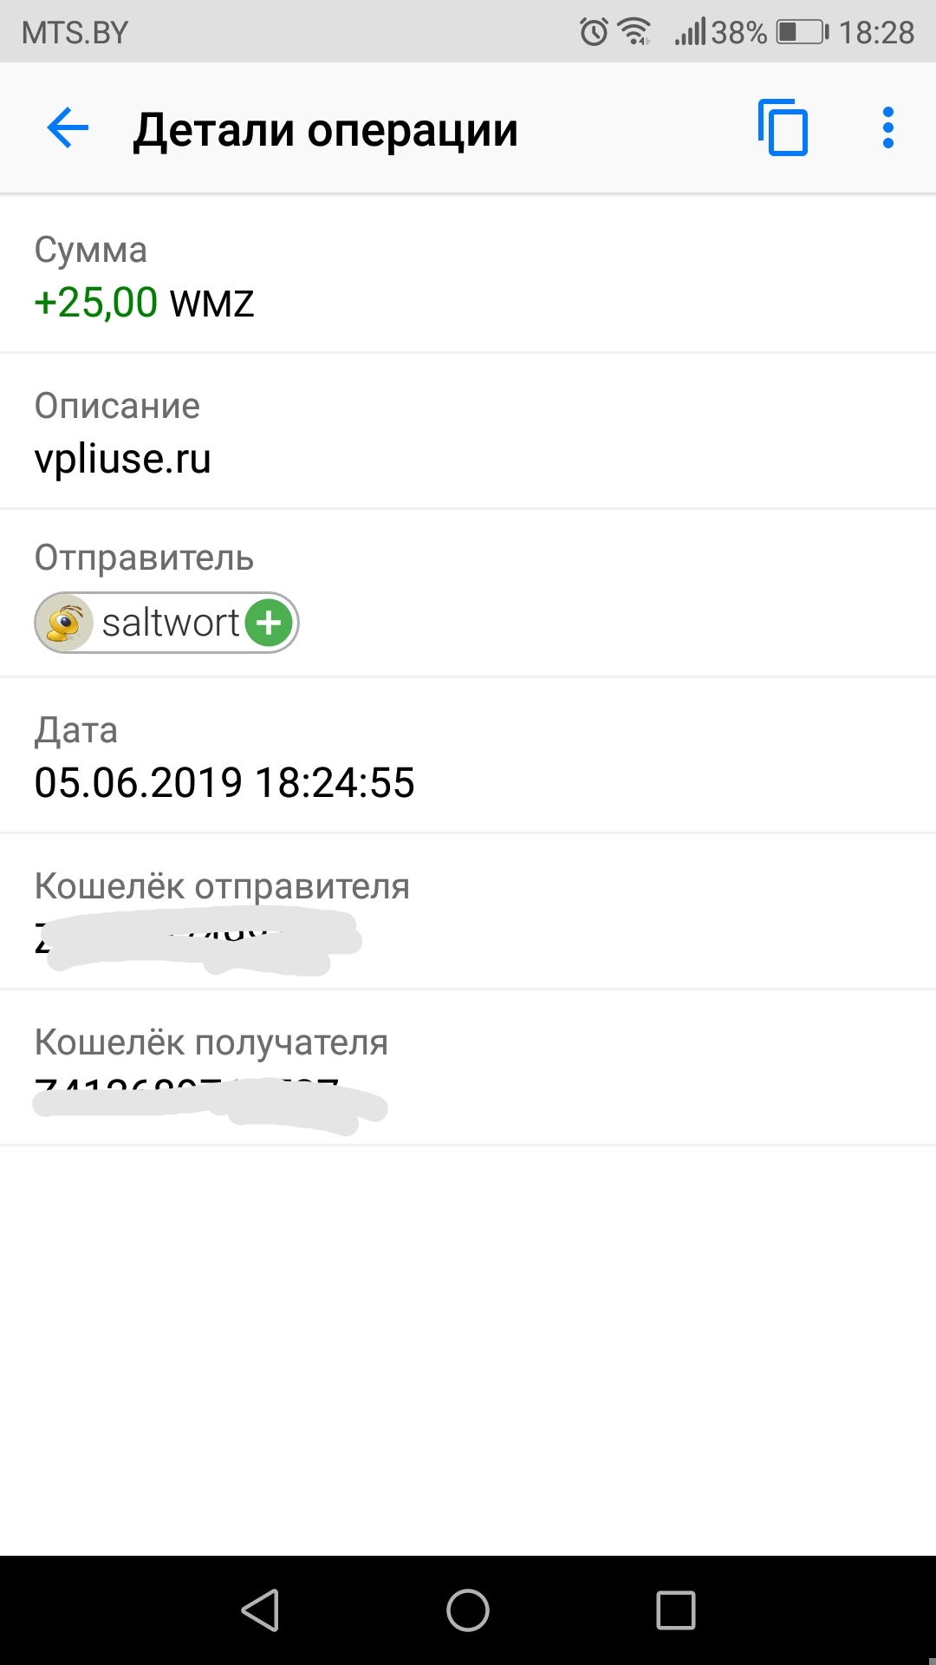The image size is (936, 1665).
Task: Tap the battery indicator icon
Action: [802, 32]
